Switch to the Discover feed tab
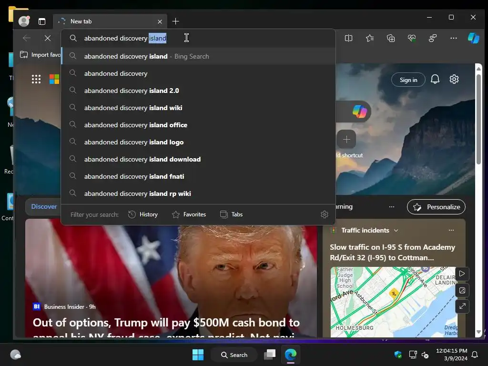 click(x=44, y=207)
